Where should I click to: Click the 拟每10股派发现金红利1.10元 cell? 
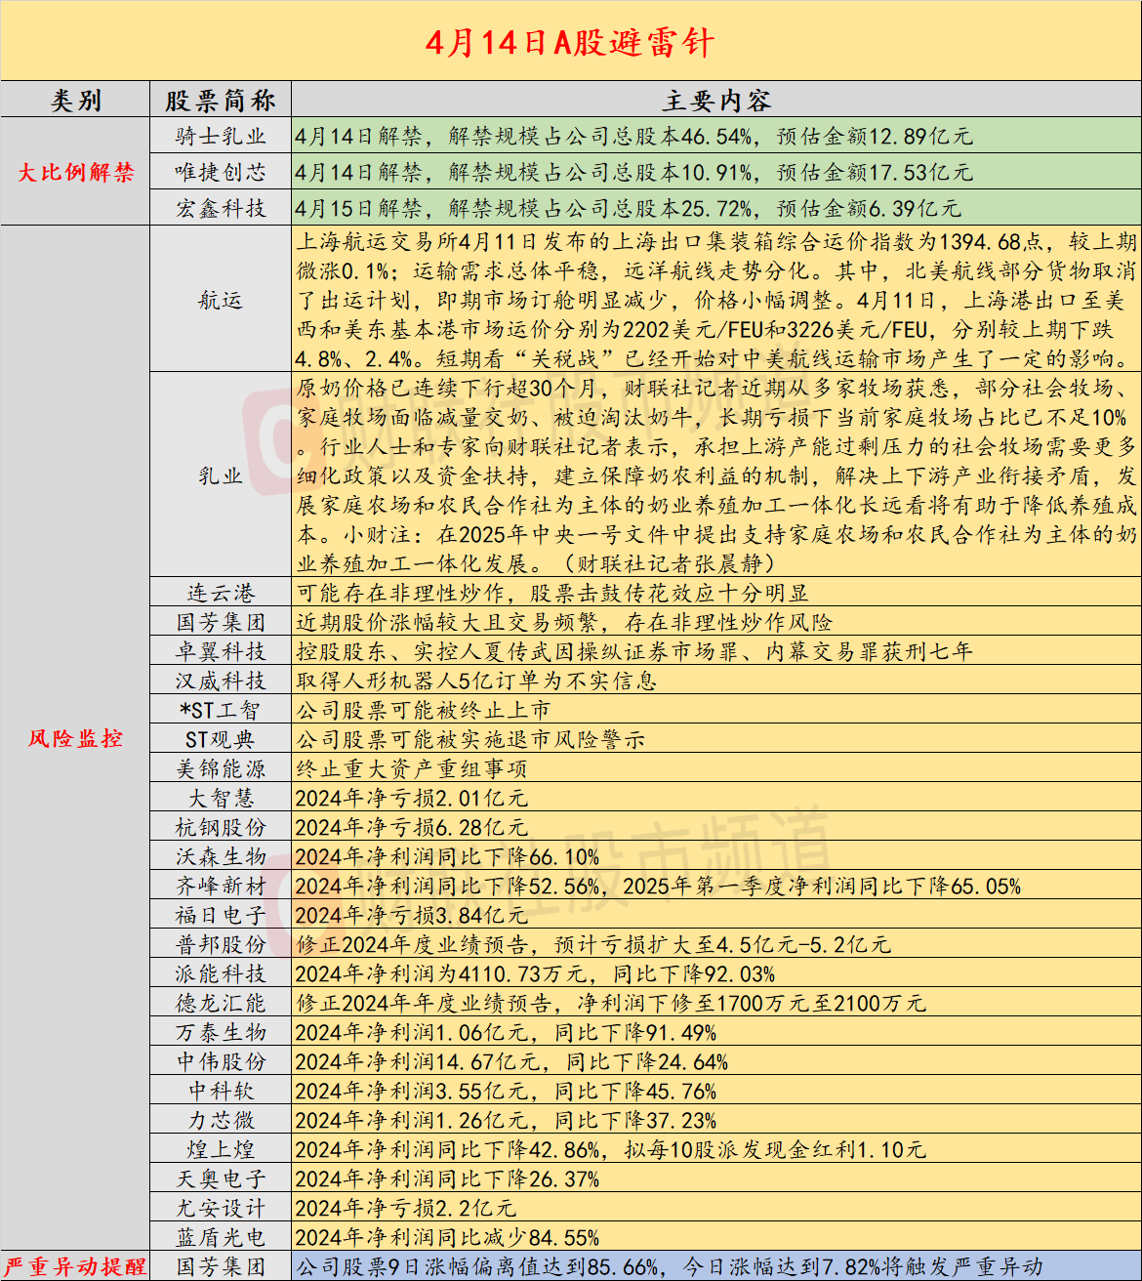[716, 1149]
